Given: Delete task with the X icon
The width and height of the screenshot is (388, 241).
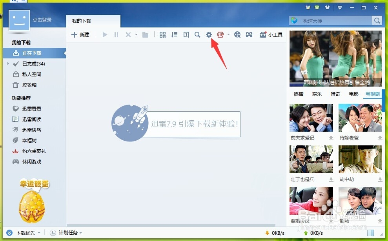Looking at the screenshot, I should coord(128,35).
